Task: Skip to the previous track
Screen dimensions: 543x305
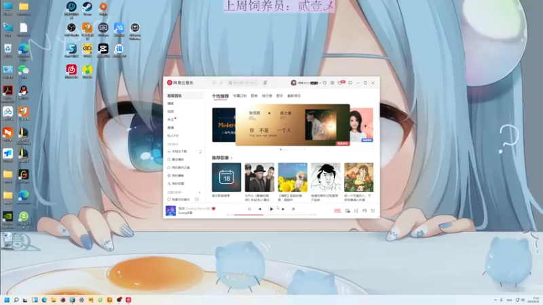Action: (x=260, y=209)
